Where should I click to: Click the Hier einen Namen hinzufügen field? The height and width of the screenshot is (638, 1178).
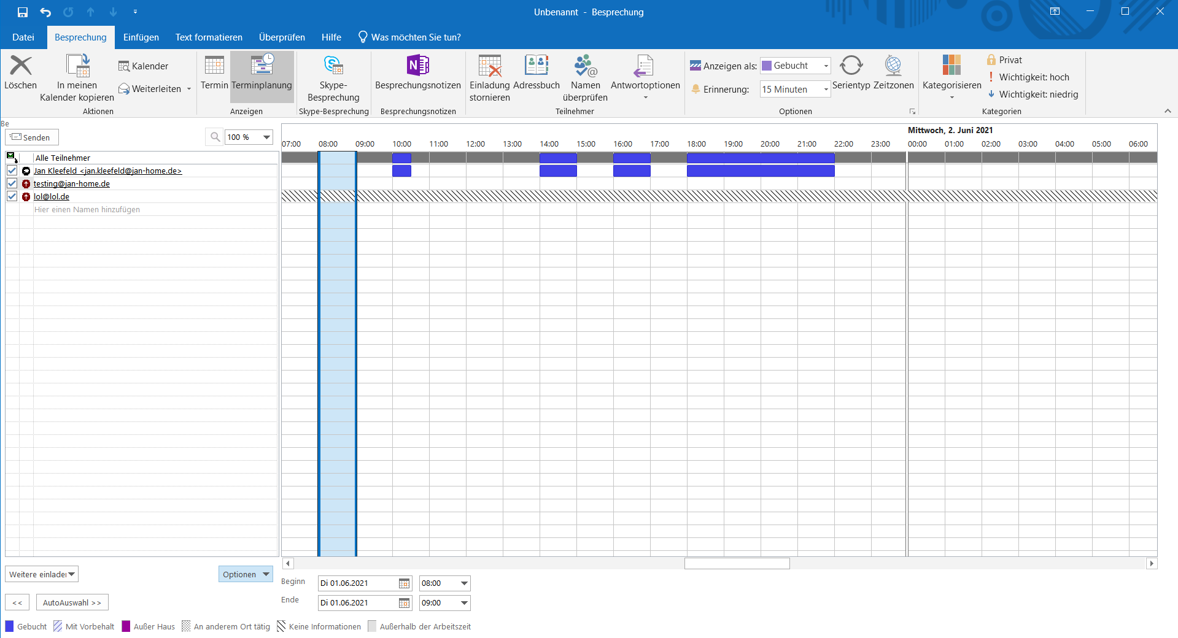[x=87, y=210]
